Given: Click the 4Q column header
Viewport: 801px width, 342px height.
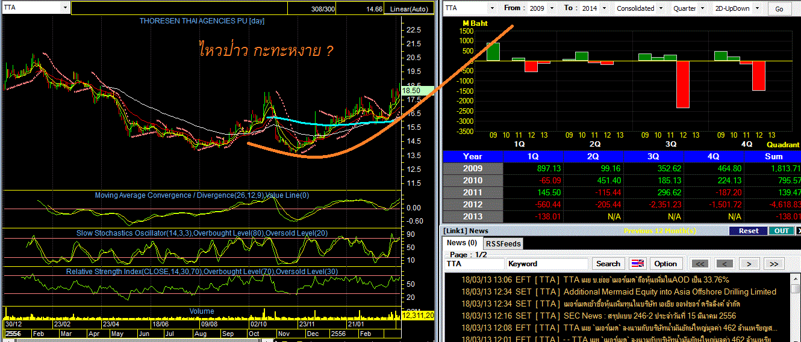Looking at the screenshot, I should [714, 156].
